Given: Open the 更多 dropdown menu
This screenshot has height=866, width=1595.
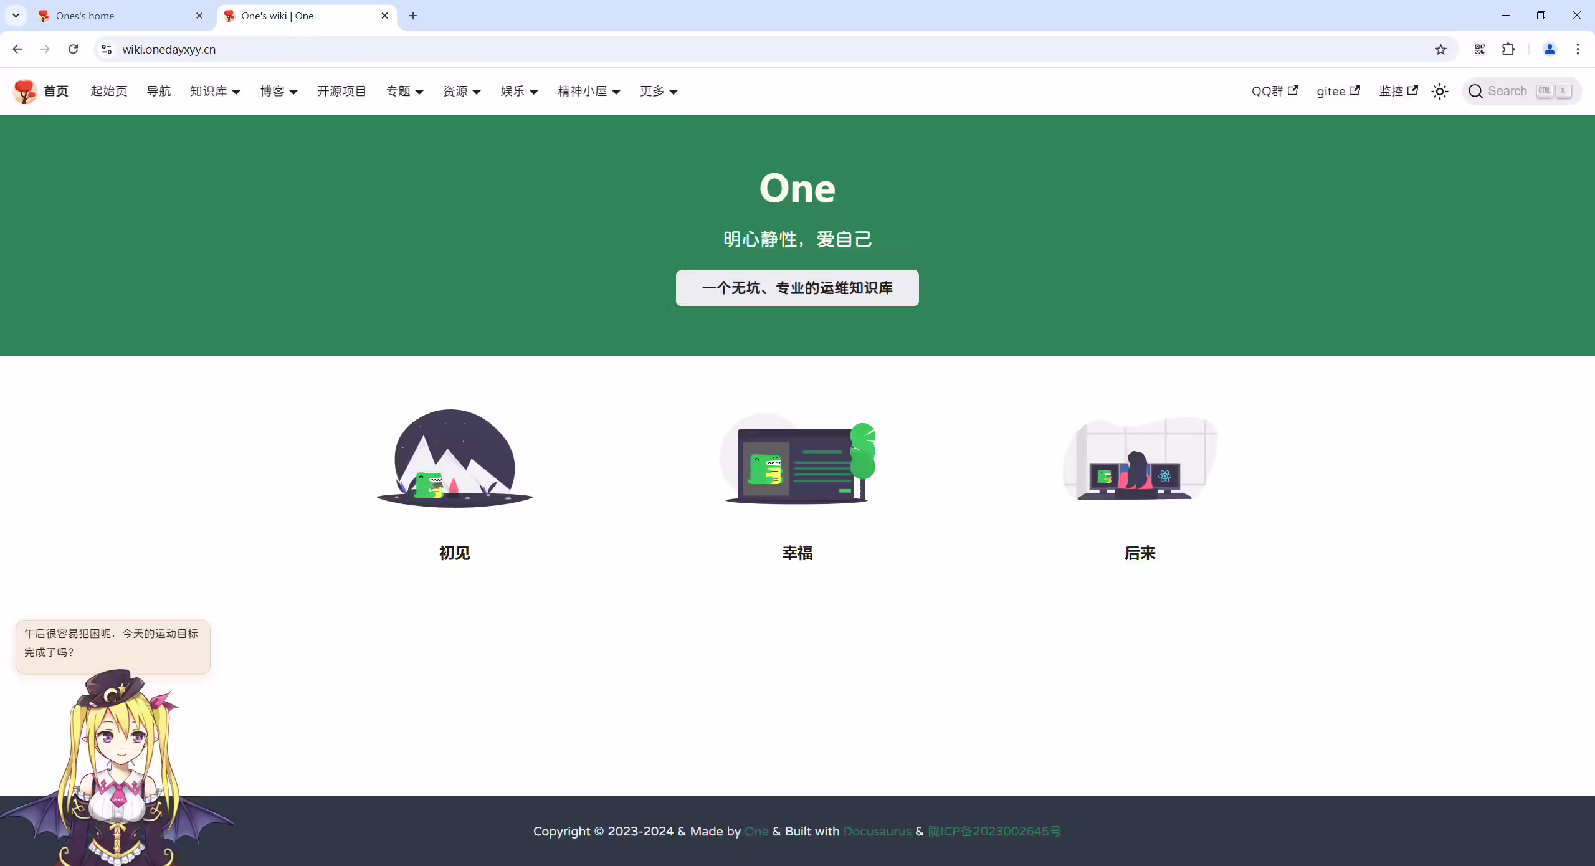Looking at the screenshot, I should 659,92.
